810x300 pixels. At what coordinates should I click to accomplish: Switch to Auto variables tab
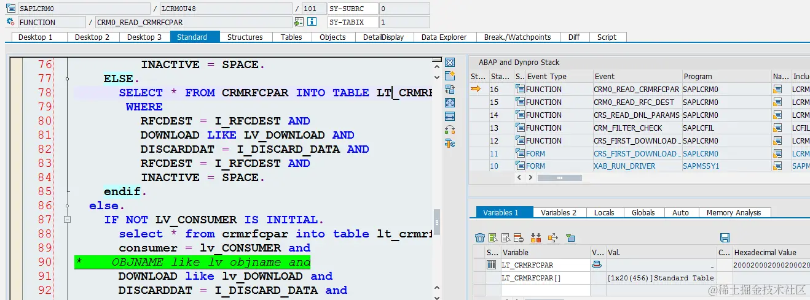pyautogui.click(x=681, y=212)
